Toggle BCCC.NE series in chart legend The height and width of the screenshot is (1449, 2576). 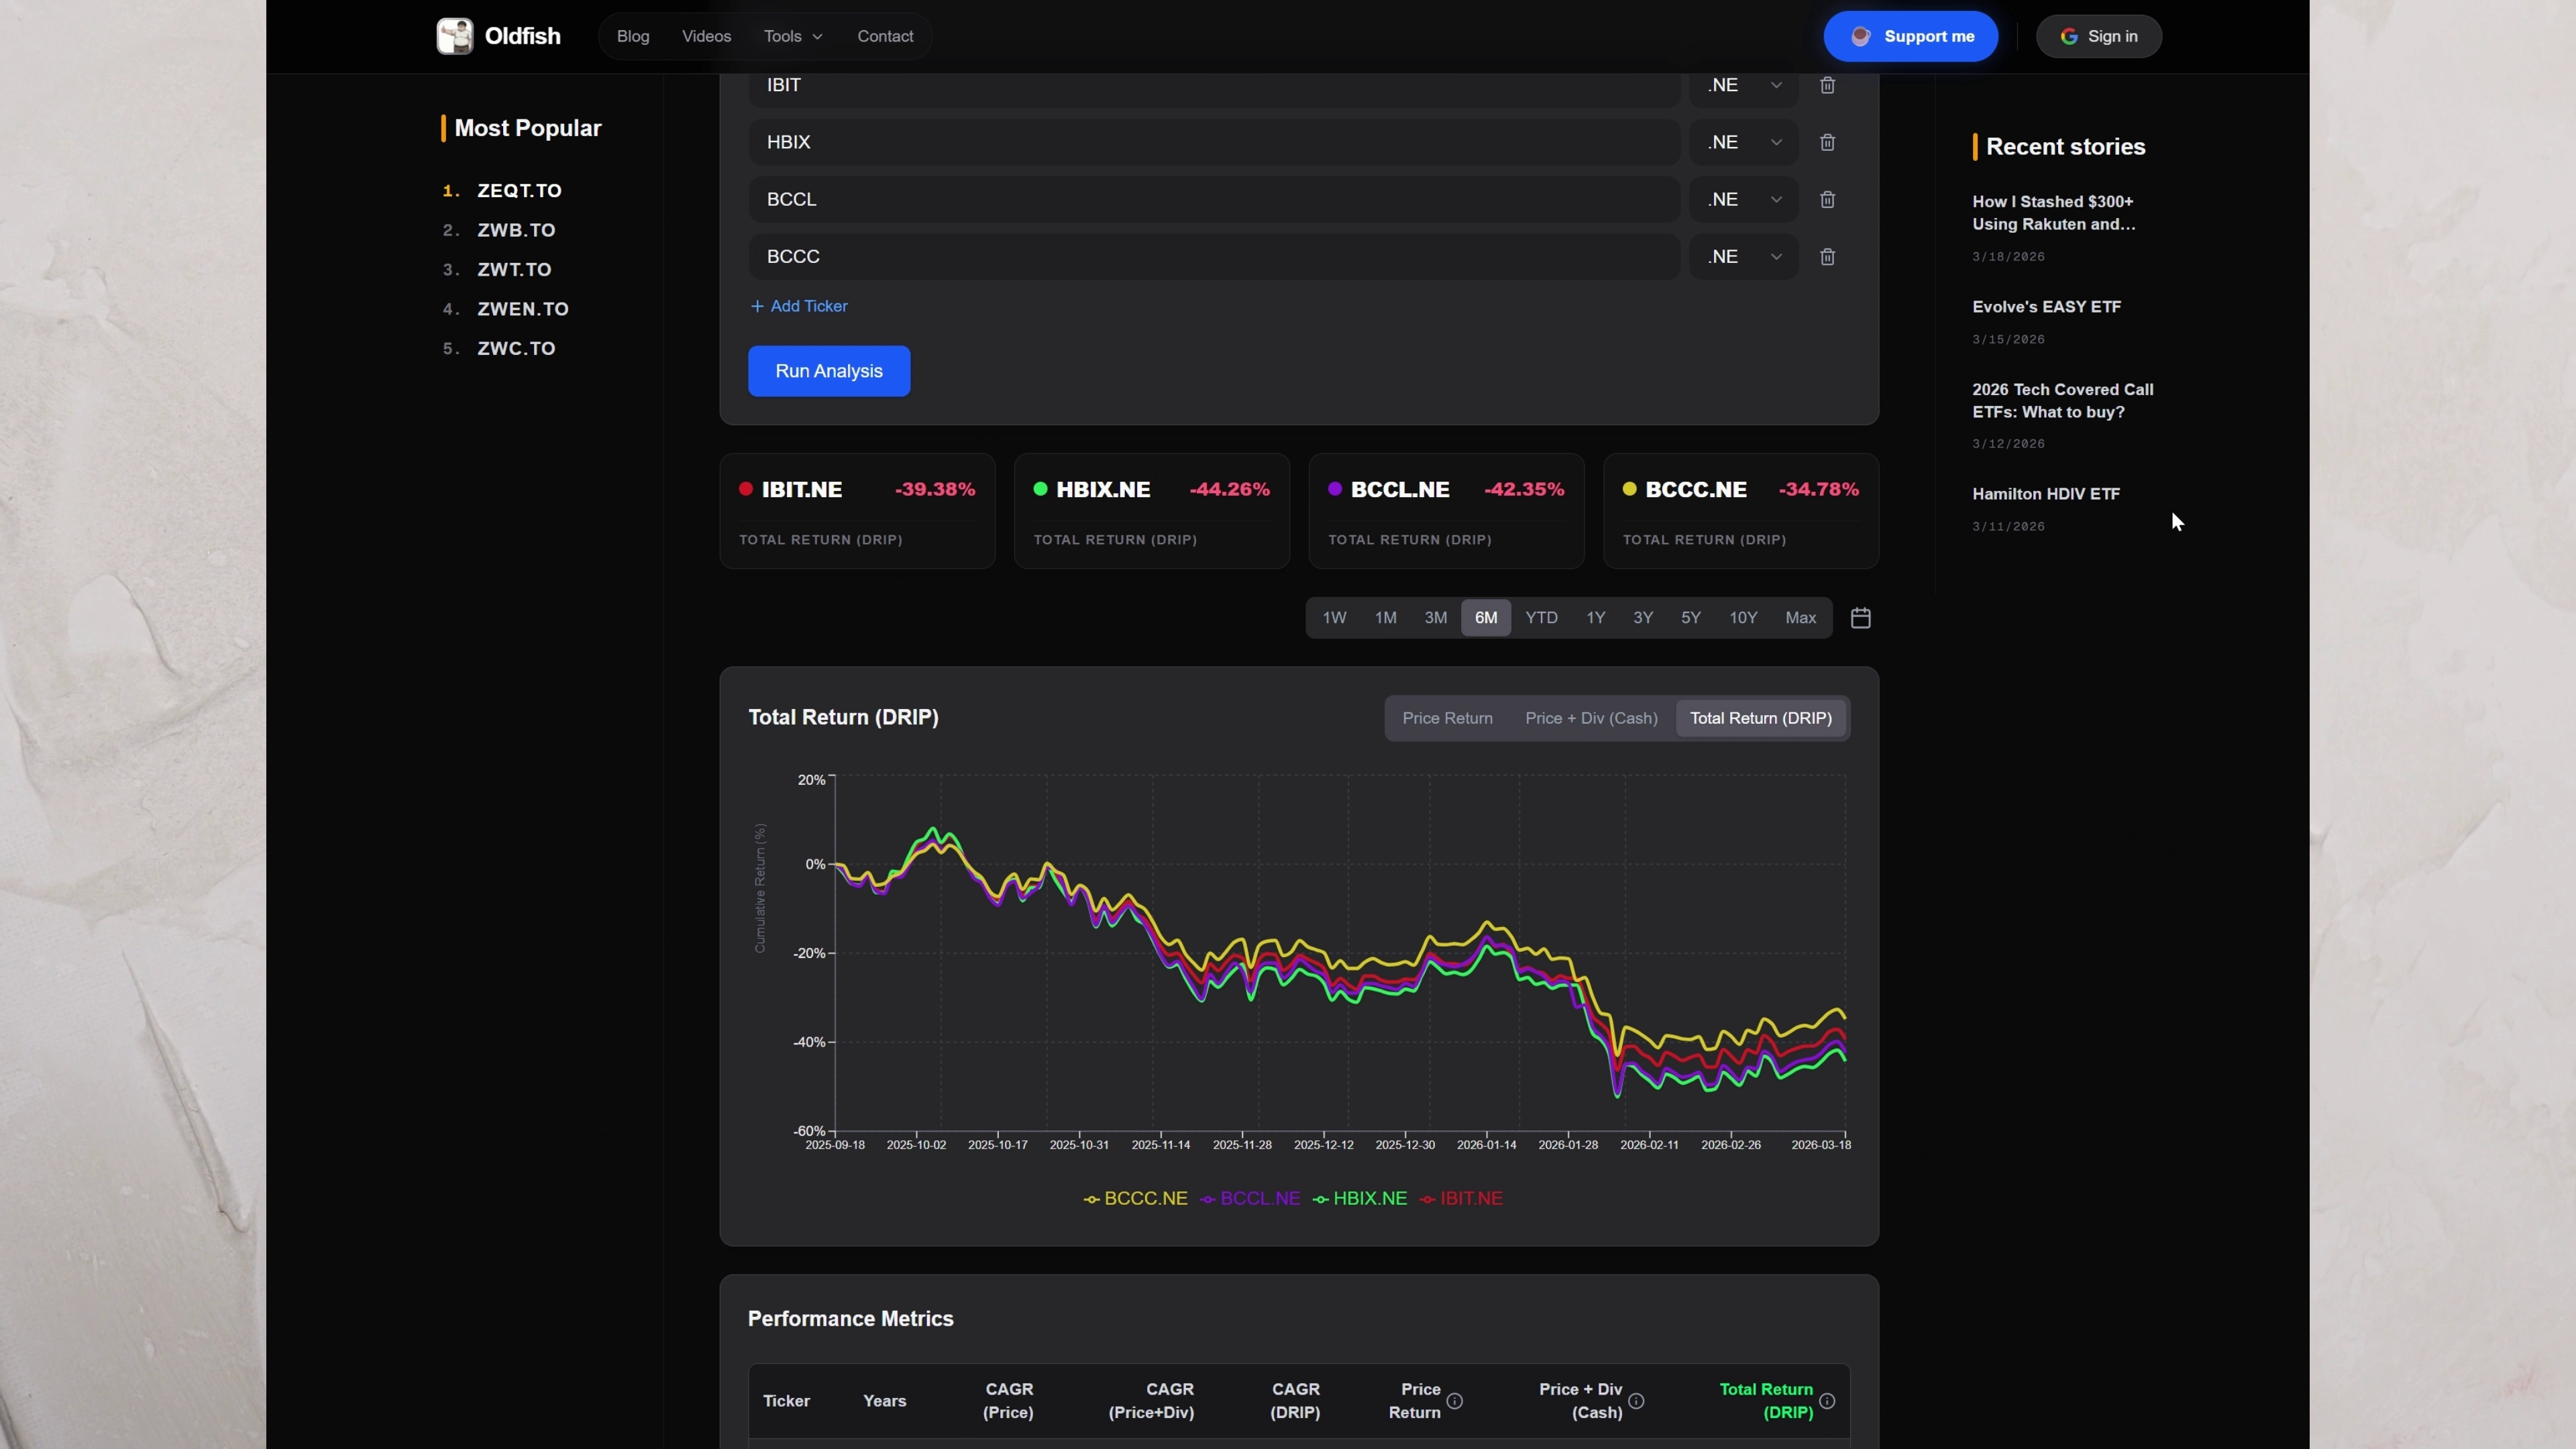tap(1135, 1198)
